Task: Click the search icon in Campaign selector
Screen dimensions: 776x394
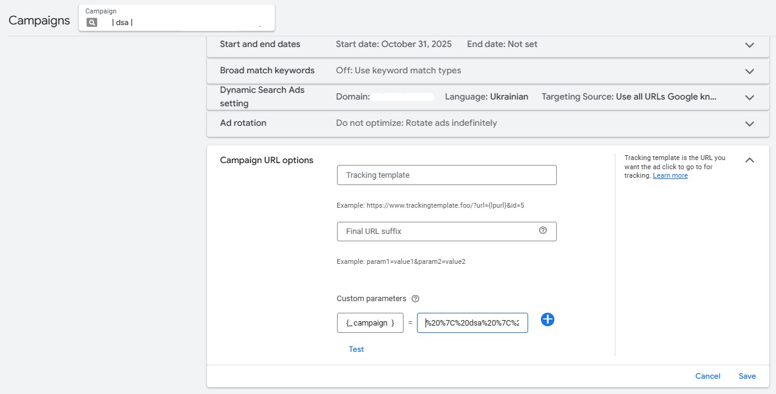Action: [92, 23]
